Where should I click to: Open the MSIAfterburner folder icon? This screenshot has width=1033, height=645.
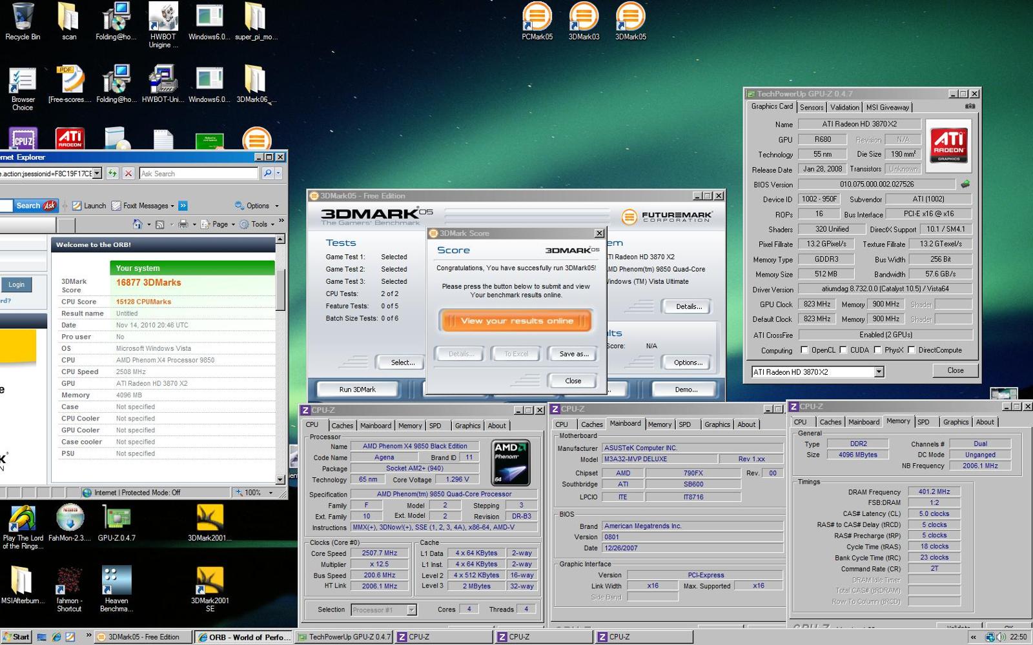(x=23, y=584)
